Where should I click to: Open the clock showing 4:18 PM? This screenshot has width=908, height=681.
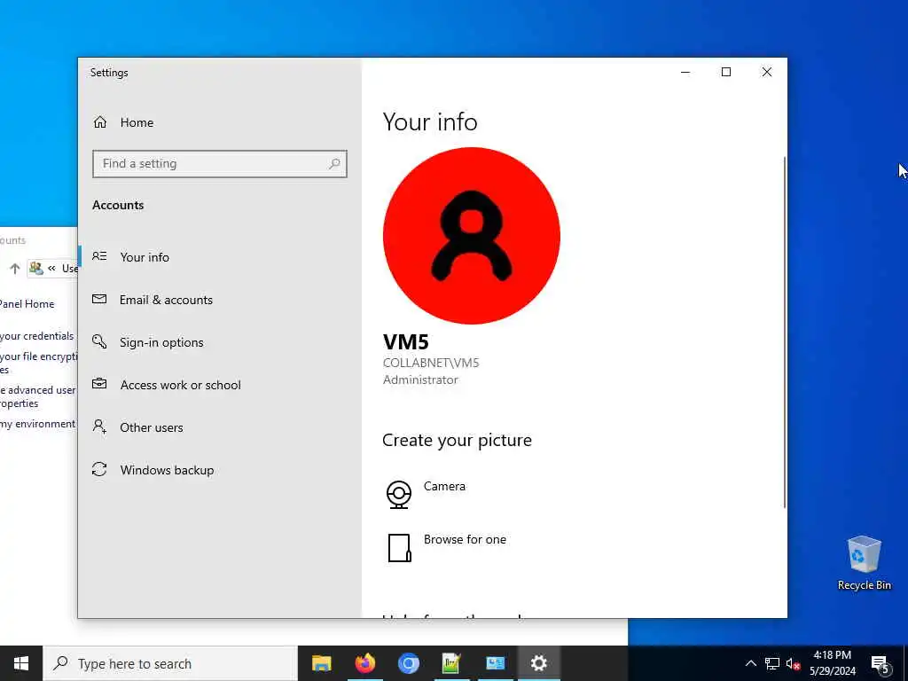(x=833, y=663)
